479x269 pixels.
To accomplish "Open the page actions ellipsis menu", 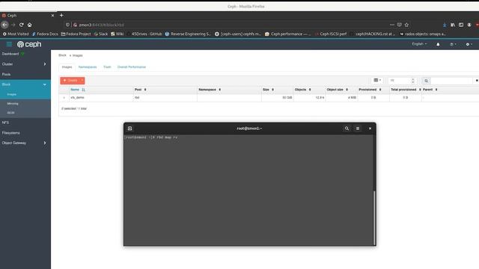I will click(392, 25).
